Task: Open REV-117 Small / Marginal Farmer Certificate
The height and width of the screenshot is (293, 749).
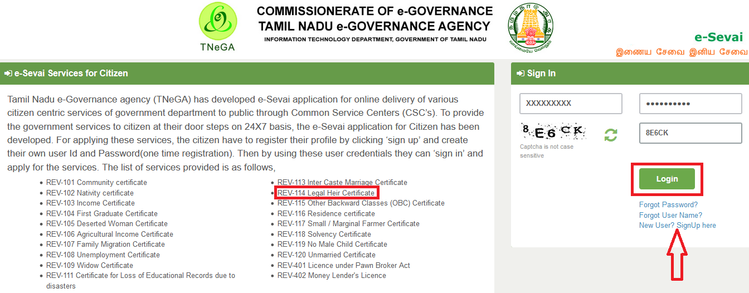Action: click(348, 223)
